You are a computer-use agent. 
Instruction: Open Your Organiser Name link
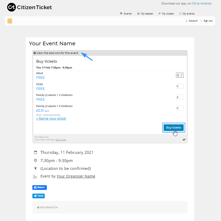pyautogui.click(x=76, y=176)
